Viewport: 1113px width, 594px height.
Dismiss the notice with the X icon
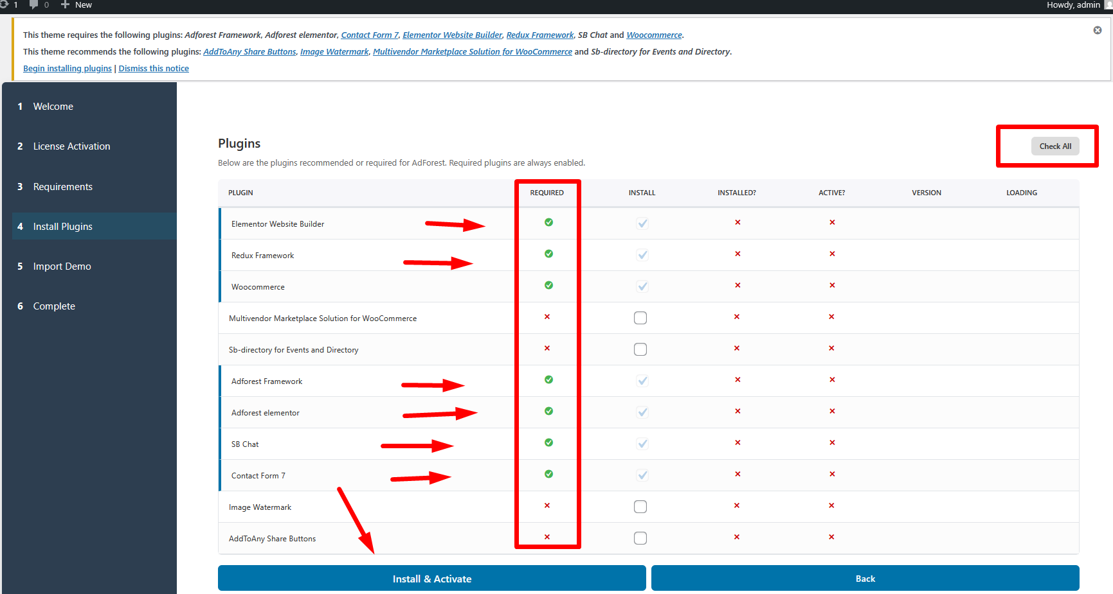click(1098, 30)
